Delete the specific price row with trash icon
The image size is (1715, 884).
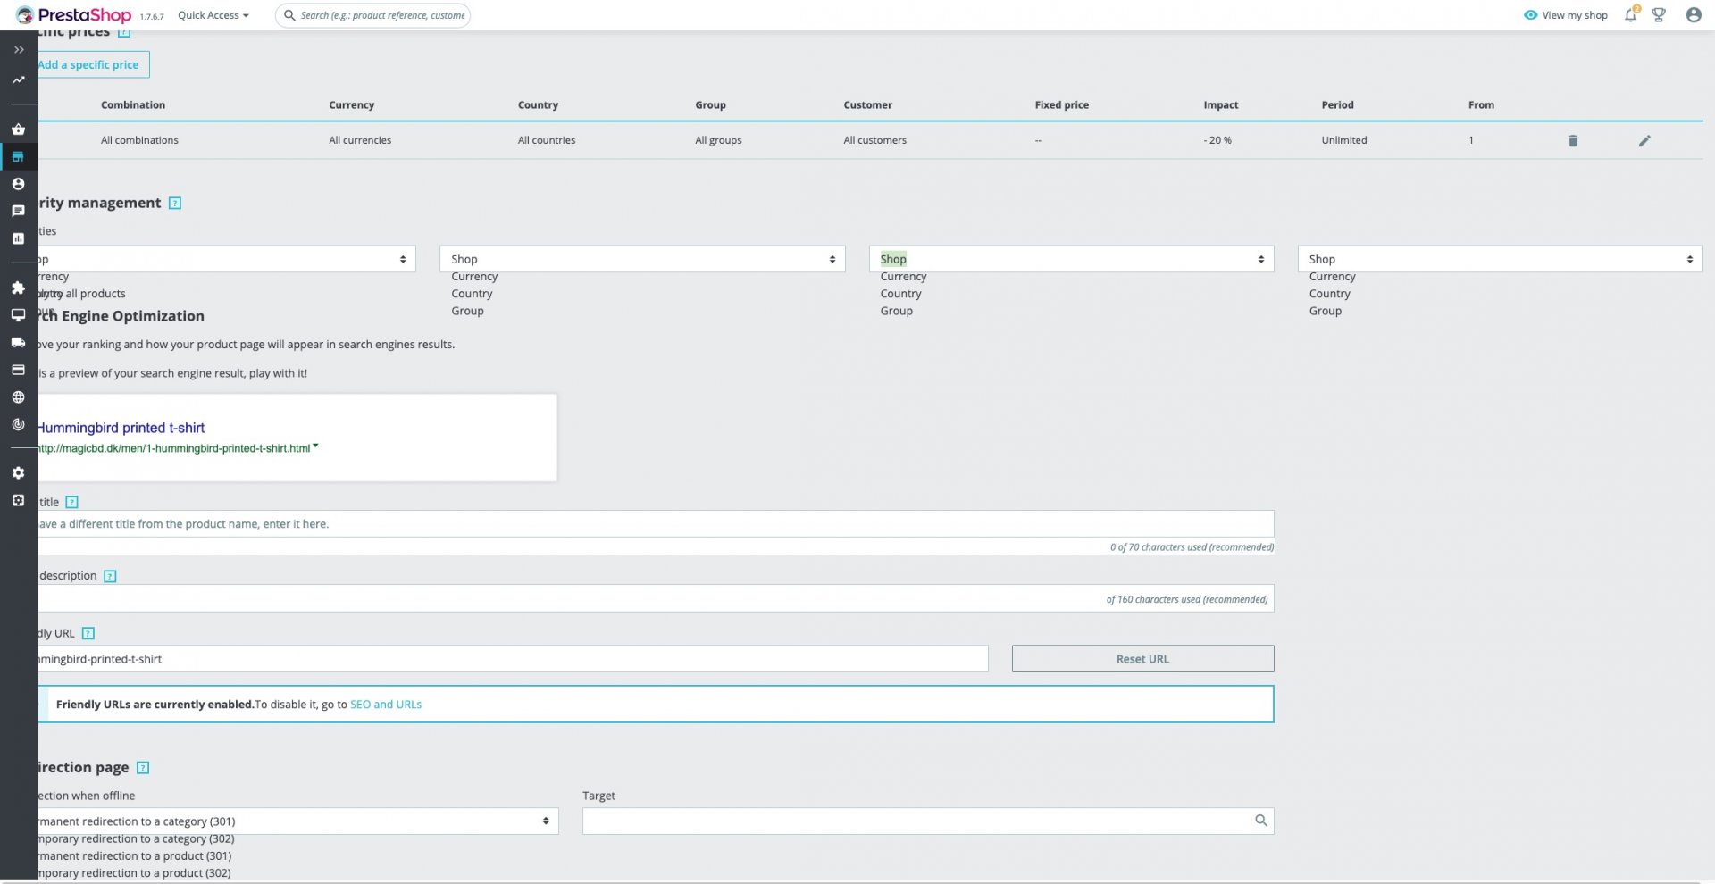pos(1573,140)
